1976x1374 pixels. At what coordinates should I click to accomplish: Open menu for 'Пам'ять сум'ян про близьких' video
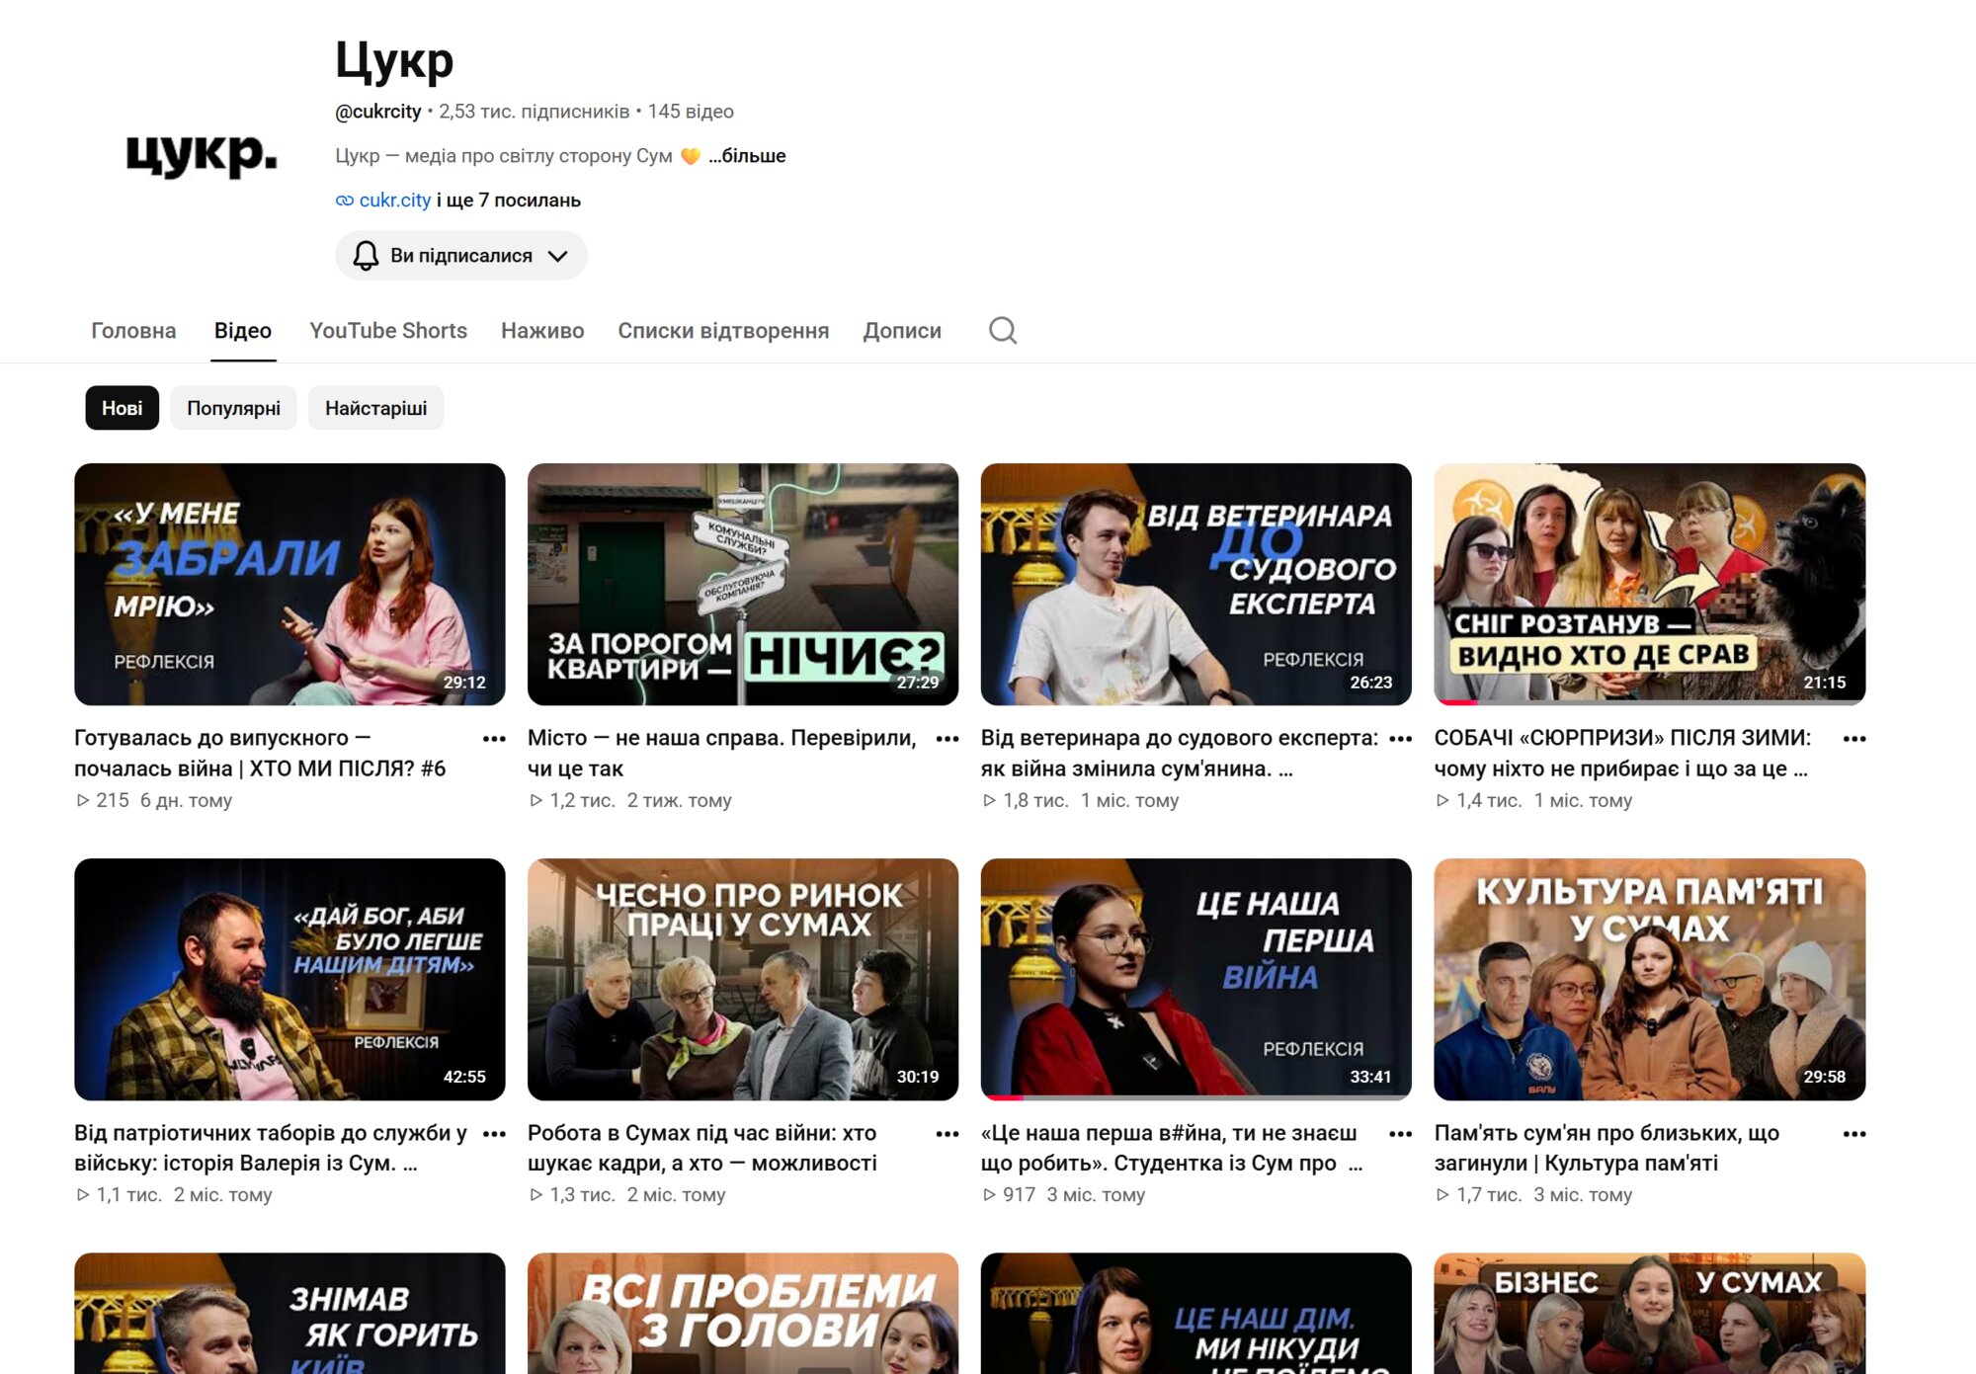[x=1854, y=1134]
